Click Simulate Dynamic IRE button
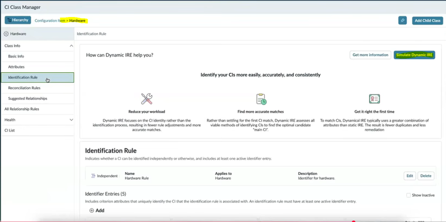This screenshot has width=446, height=222. coord(414,55)
